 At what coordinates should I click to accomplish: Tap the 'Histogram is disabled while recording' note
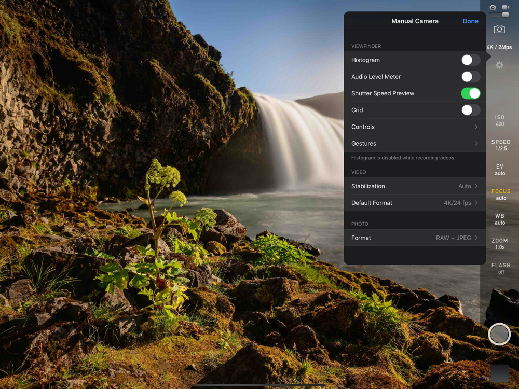coord(403,158)
